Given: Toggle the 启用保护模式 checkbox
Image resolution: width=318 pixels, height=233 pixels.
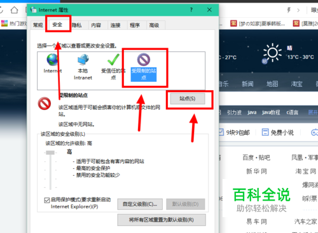Looking at the screenshot, I should 47,200.
